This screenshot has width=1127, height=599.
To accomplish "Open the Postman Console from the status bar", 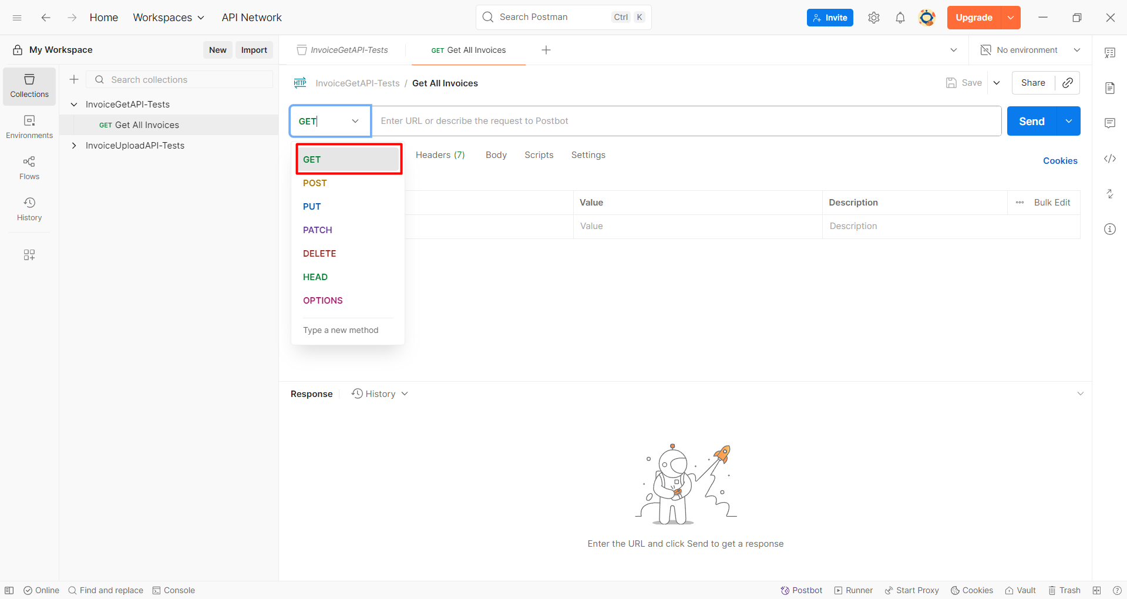I will click(x=173, y=590).
